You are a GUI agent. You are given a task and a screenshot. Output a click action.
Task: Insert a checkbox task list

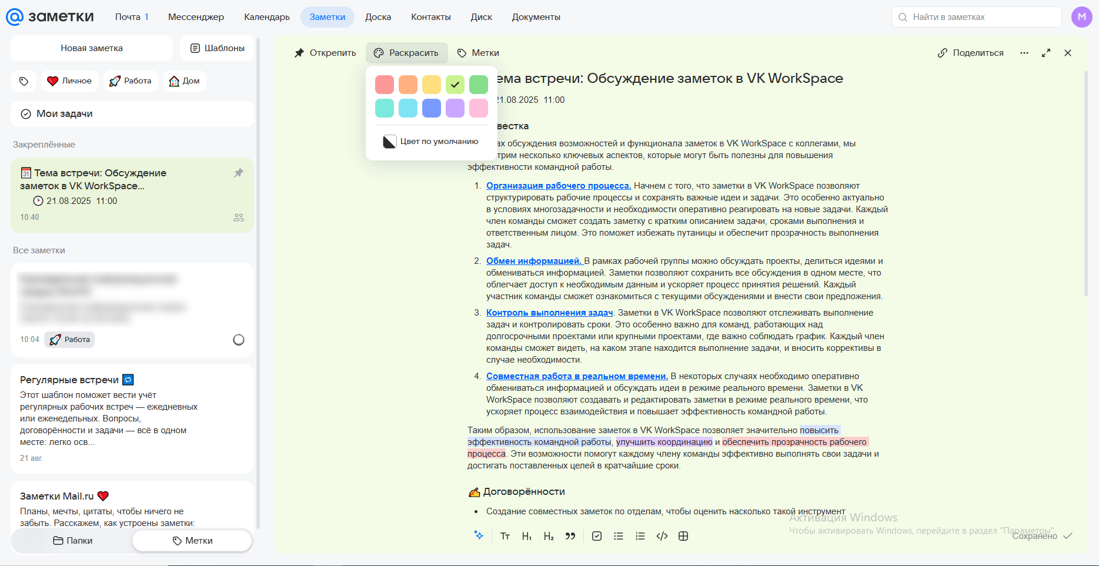point(597,536)
